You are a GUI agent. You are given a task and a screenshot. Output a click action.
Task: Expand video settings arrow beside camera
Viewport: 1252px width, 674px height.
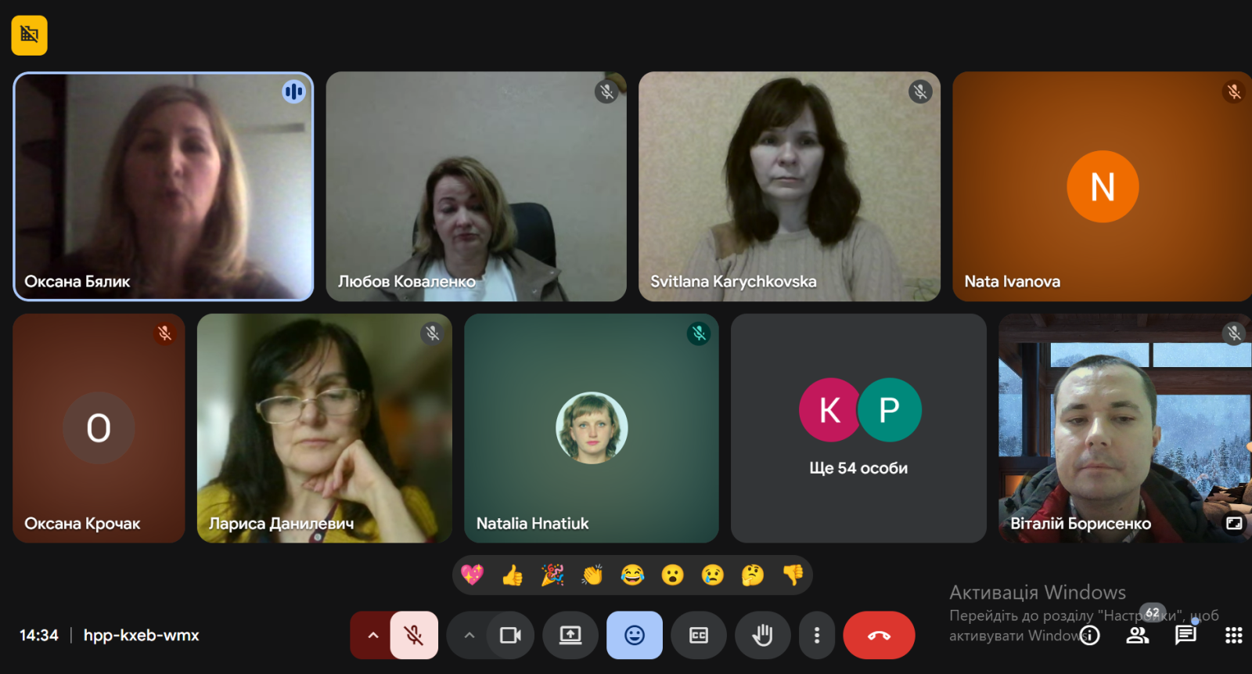(469, 635)
